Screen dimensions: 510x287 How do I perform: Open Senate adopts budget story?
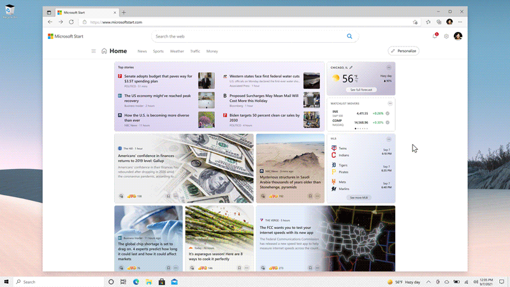click(x=158, y=78)
